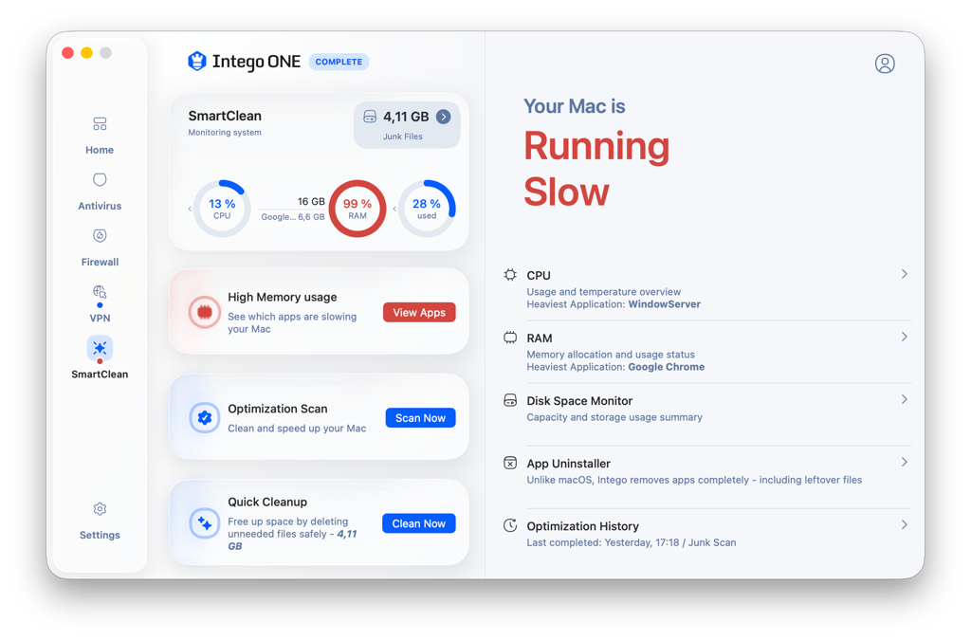The height and width of the screenshot is (640, 971).
Task: Switch to the Antivirus tab label
Action: (x=100, y=206)
